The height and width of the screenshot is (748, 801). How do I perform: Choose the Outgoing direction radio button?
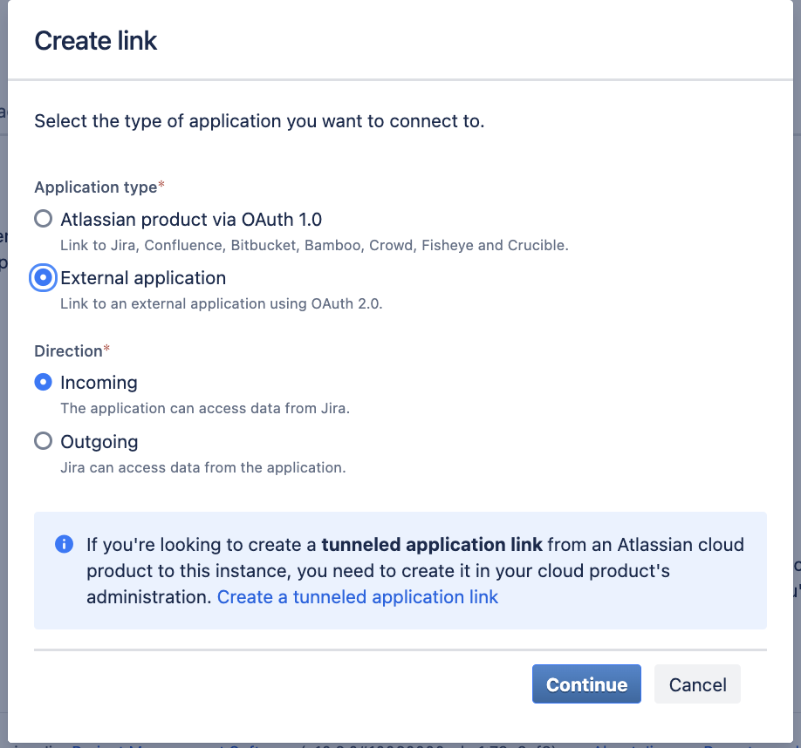pos(43,442)
